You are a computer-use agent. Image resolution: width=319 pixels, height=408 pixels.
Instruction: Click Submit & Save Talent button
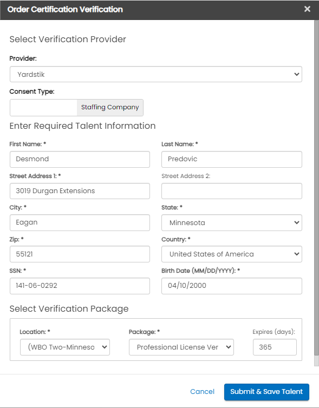click(266, 392)
